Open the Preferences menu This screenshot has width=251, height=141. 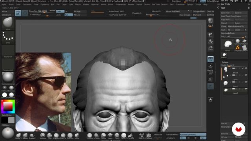pyautogui.click(x=121, y=4)
